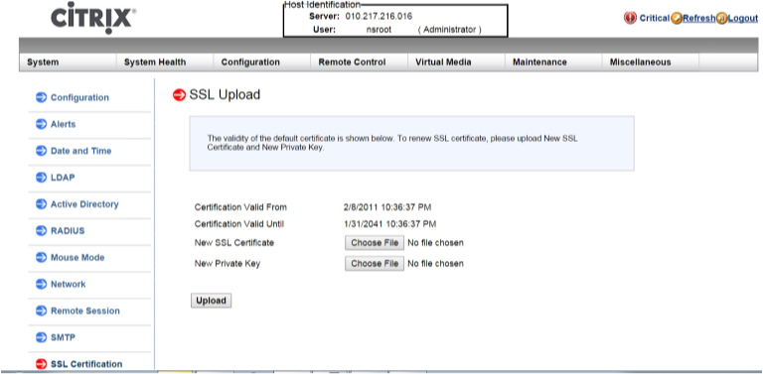Open the LDAP settings page
The height and width of the screenshot is (374, 763).
[x=63, y=178]
